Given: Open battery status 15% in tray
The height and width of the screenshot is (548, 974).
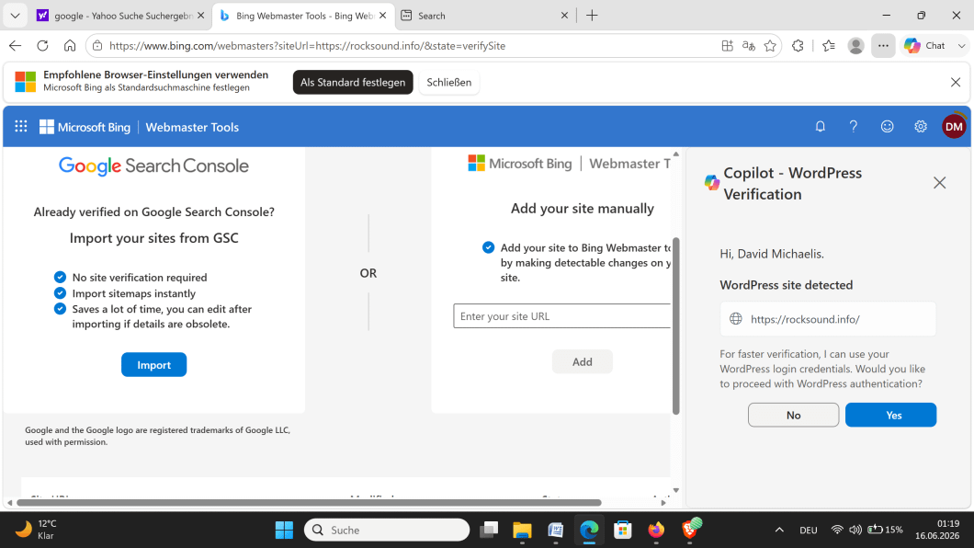Looking at the screenshot, I should click(885, 530).
